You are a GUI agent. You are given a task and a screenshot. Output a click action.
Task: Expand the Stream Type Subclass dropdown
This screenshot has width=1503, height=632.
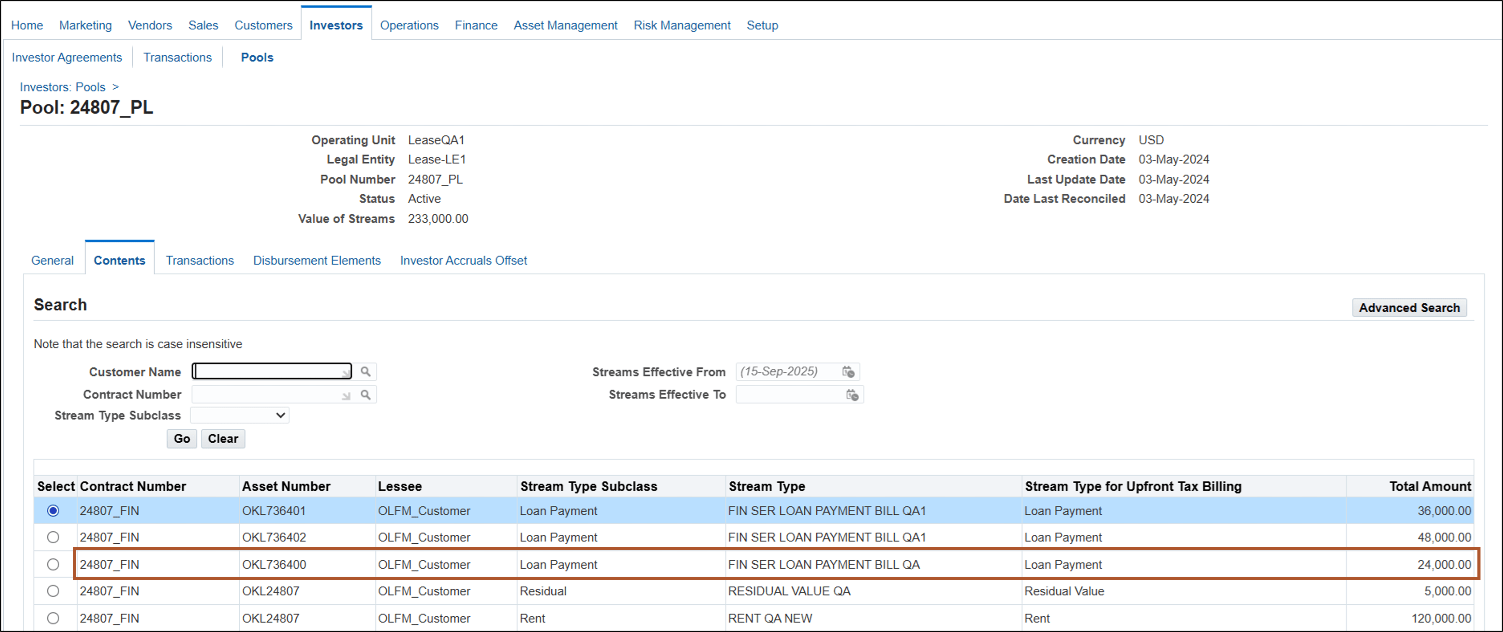point(240,415)
